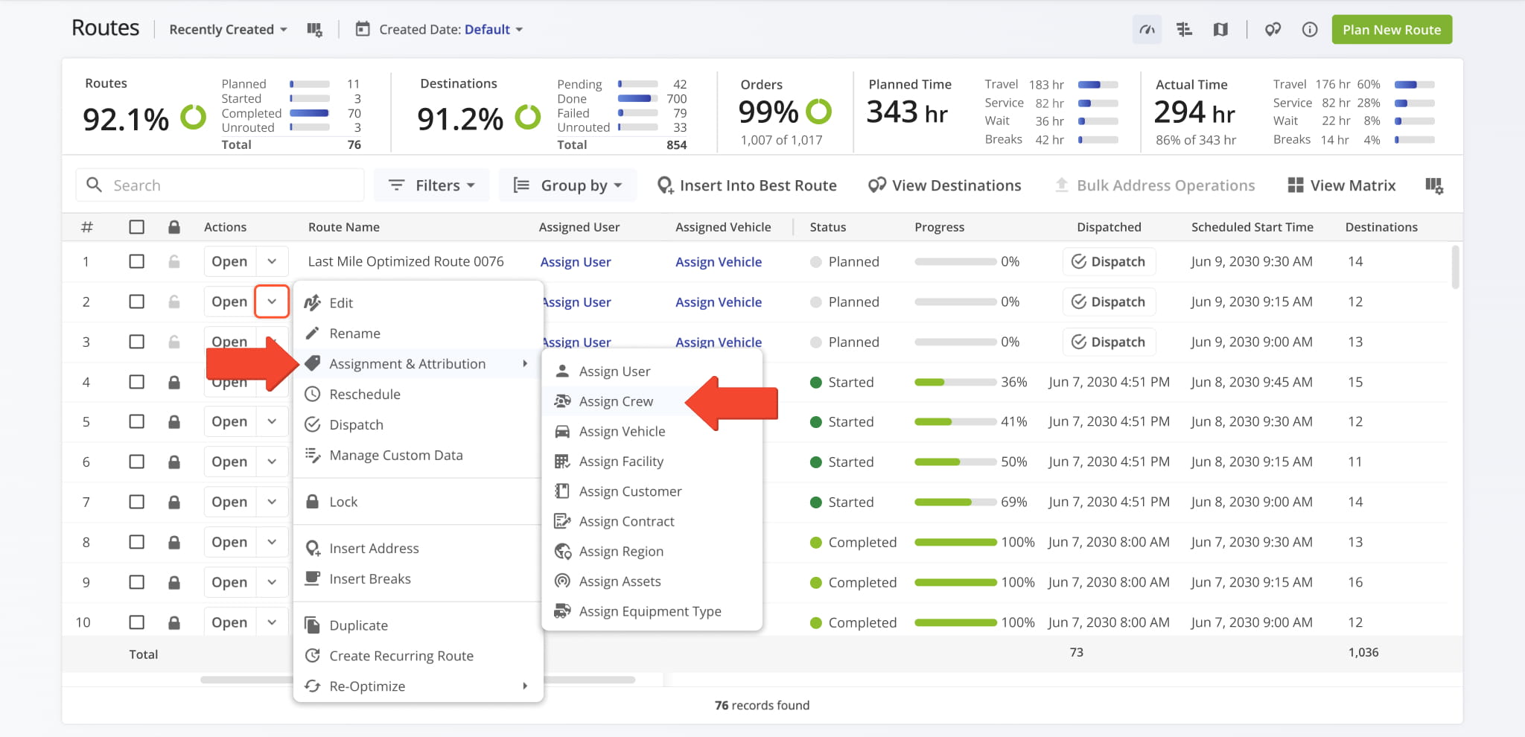Click the Assign Equipment Type truck icon

tap(563, 611)
